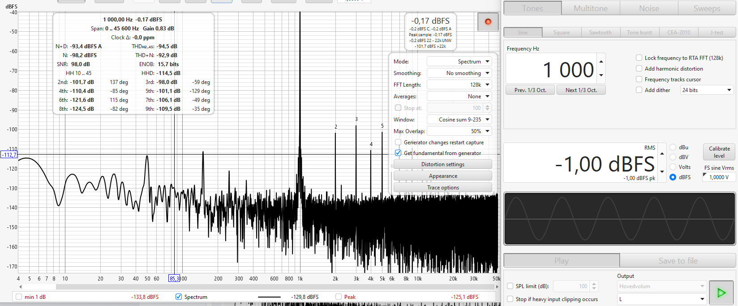The image size is (738, 306).
Task: Enable Add harmonic distortion checkbox
Action: [639, 68]
